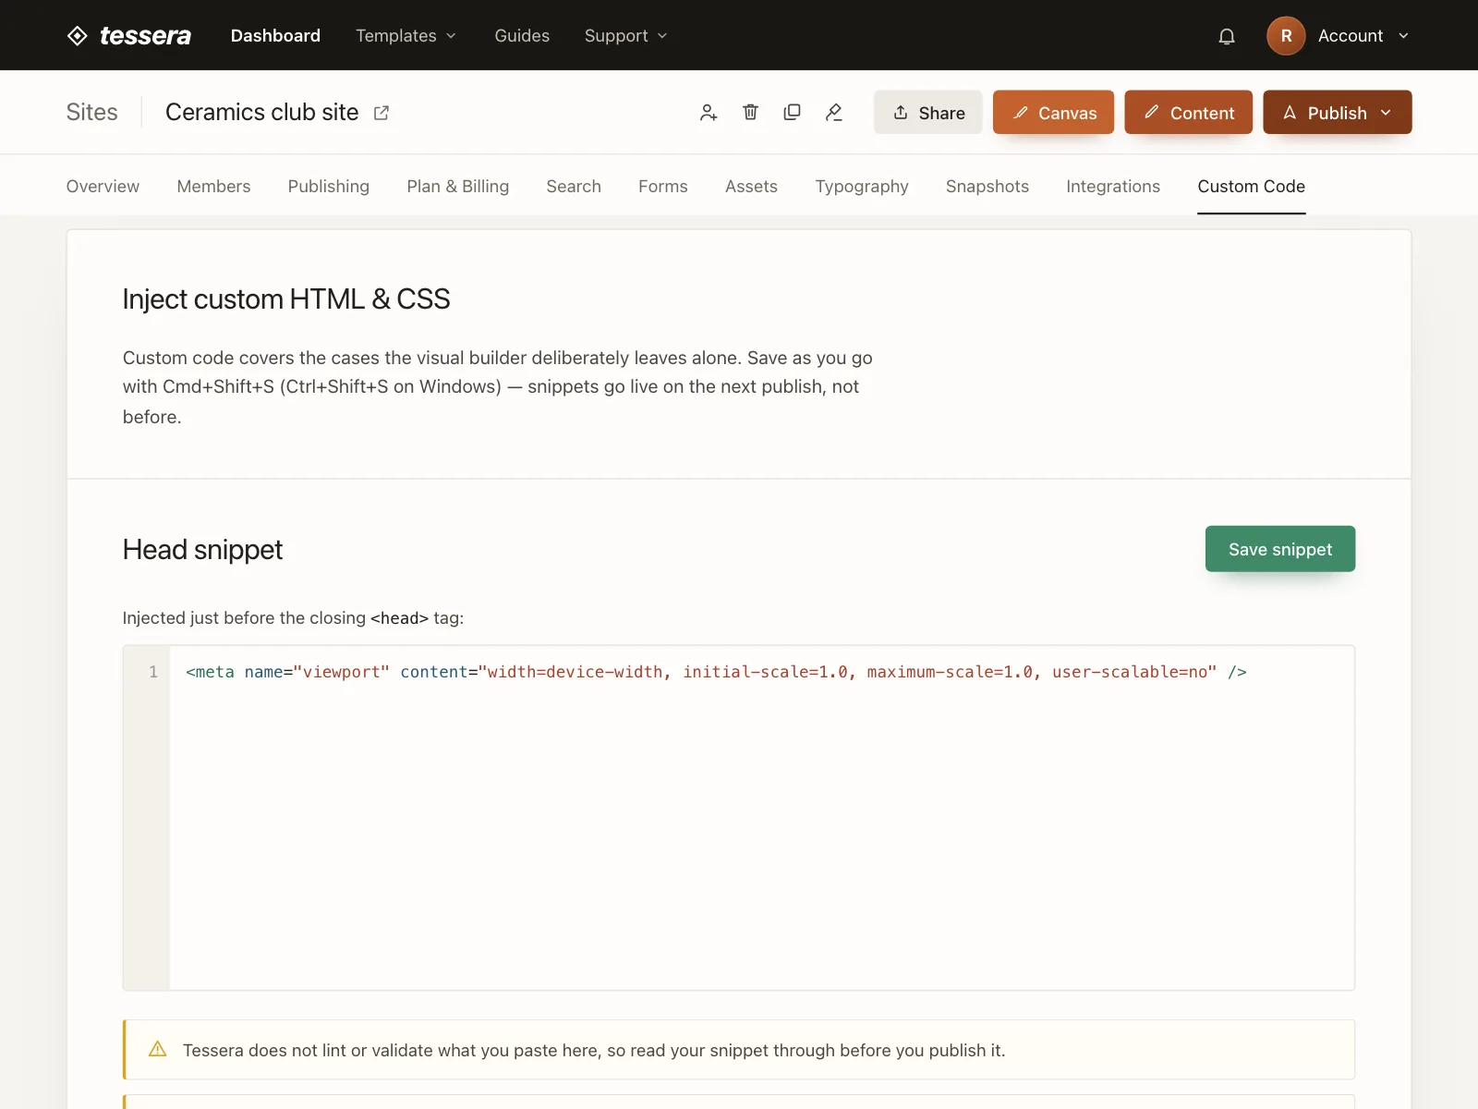The height and width of the screenshot is (1109, 1478).
Task: Click inside the head snippet code editor
Action: pos(762,818)
